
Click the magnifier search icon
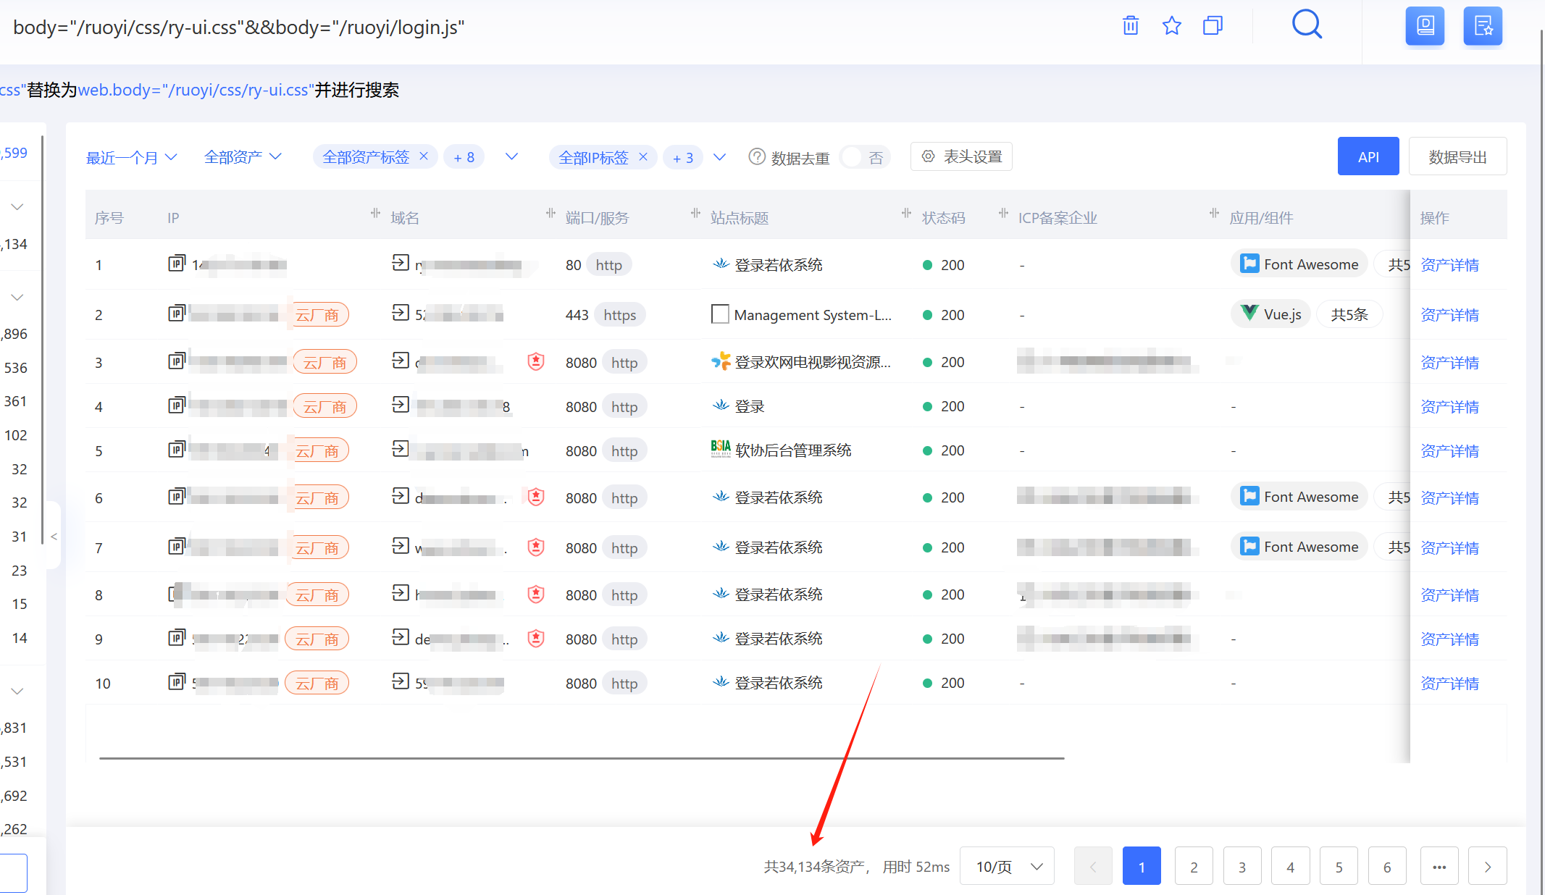tap(1307, 25)
